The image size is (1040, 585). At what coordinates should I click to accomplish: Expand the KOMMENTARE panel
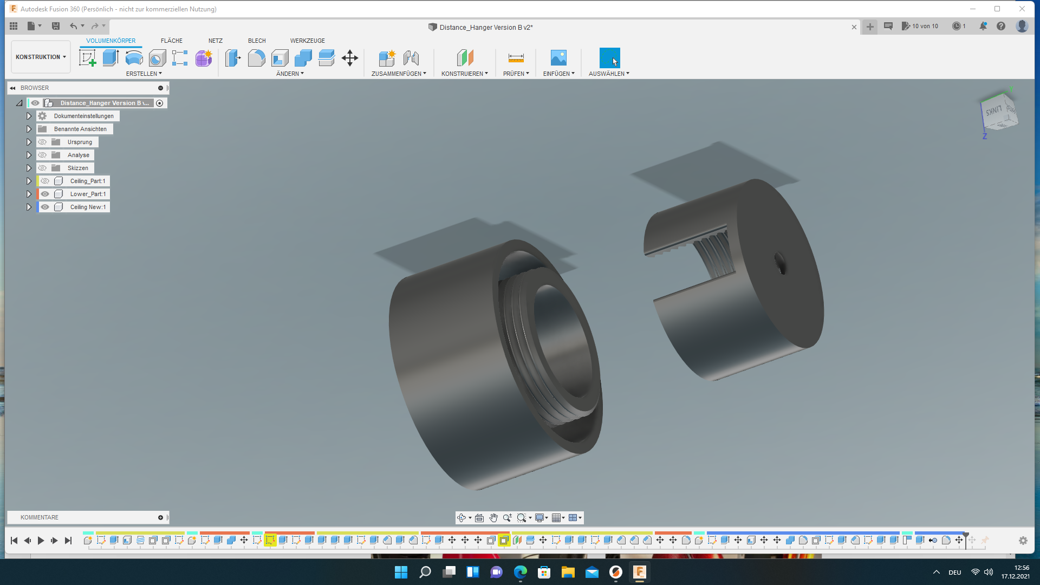pyautogui.click(x=160, y=518)
